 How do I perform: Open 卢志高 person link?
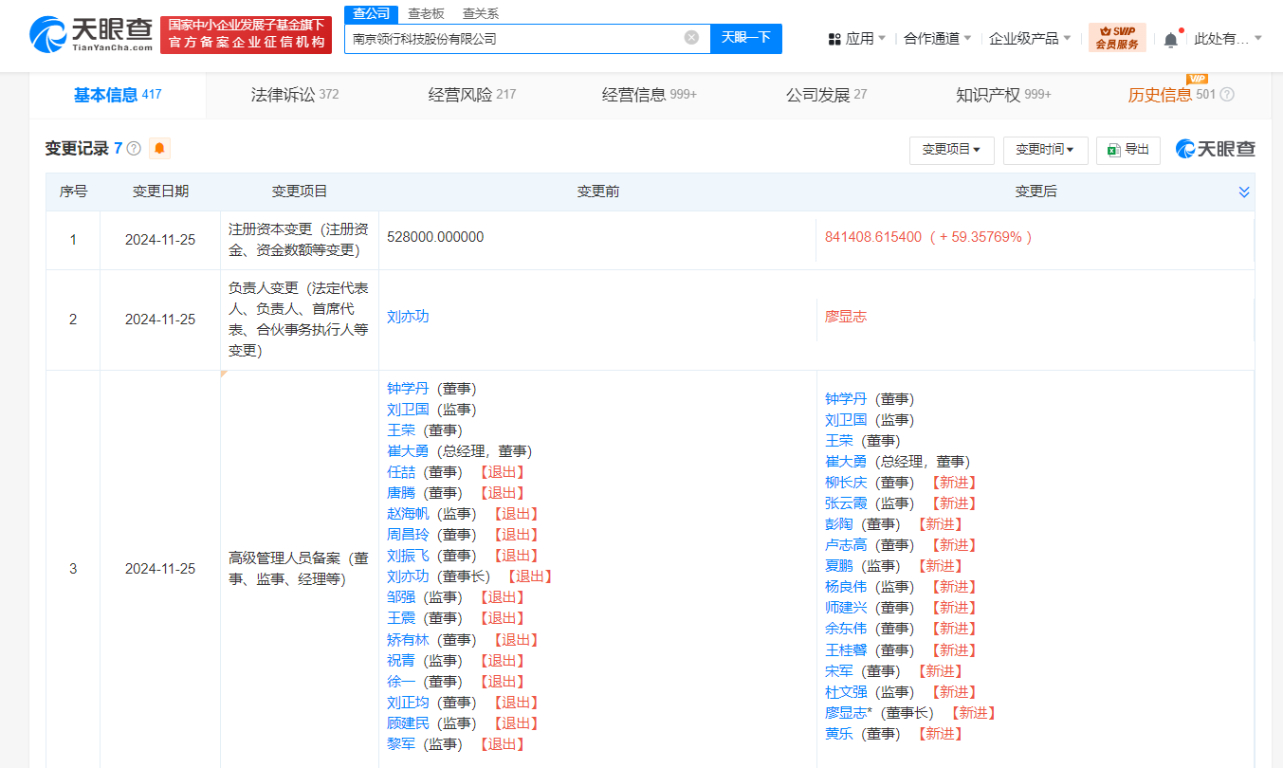point(846,544)
